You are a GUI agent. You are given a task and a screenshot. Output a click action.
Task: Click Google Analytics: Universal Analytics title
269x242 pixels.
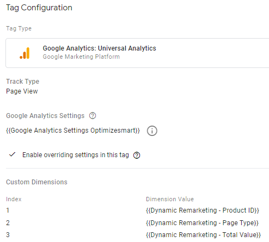[x=99, y=48]
